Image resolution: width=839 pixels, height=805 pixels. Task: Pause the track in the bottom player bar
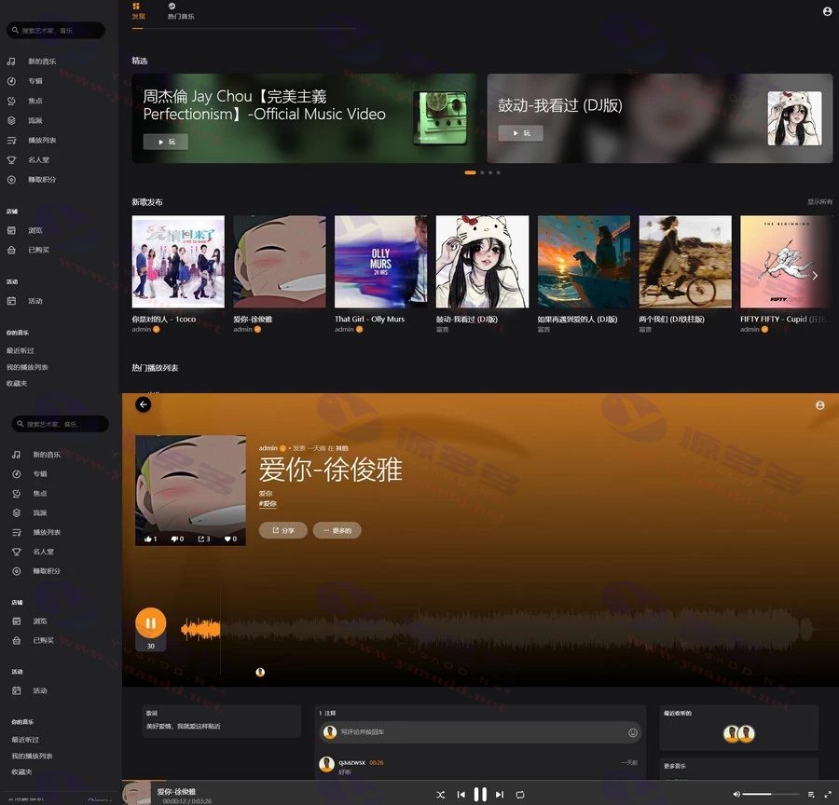tap(480, 795)
